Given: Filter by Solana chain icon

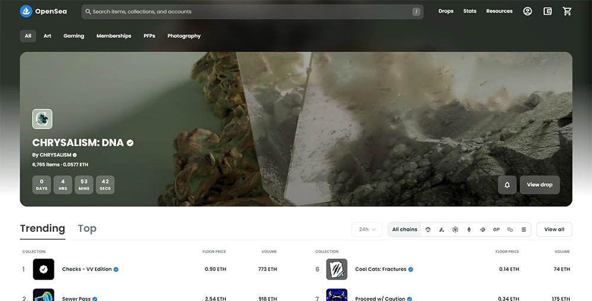Looking at the screenshot, I should click(524, 229).
